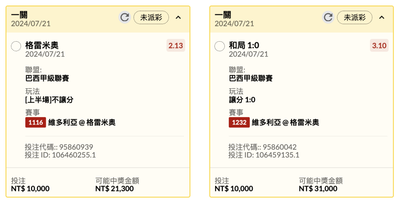This screenshot has width=402, height=204.
Task: Select the 和局 1:0 radio circle
Action: 220,46
